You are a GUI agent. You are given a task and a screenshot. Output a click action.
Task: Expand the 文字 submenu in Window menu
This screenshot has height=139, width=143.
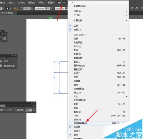pyautogui.click(x=98, y=97)
